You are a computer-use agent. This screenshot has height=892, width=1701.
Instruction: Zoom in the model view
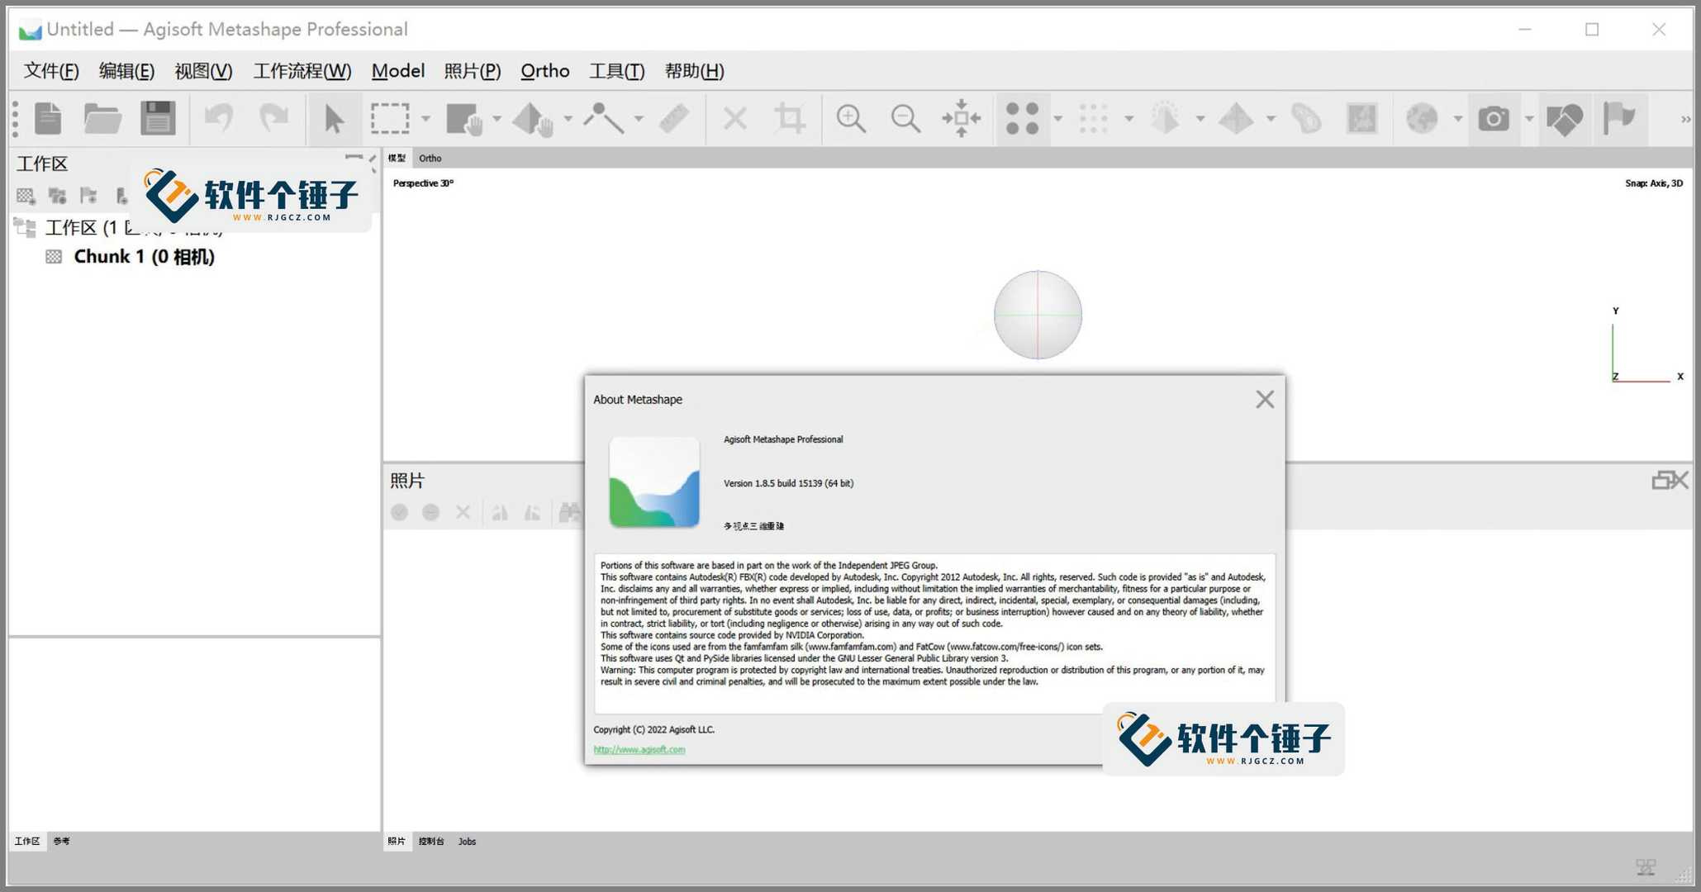point(851,119)
